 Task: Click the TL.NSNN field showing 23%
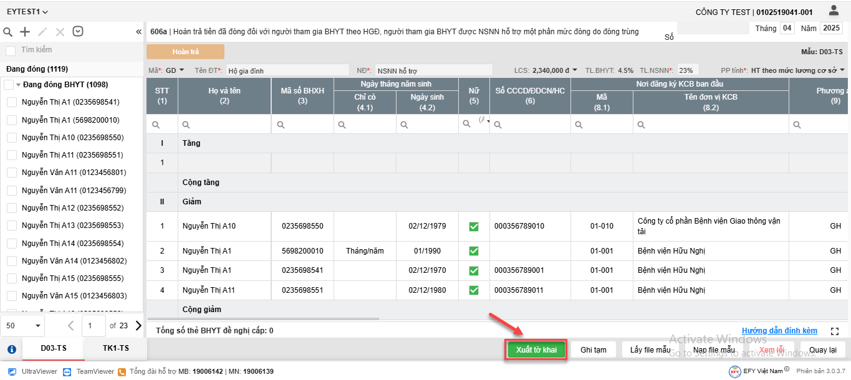click(688, 70)
